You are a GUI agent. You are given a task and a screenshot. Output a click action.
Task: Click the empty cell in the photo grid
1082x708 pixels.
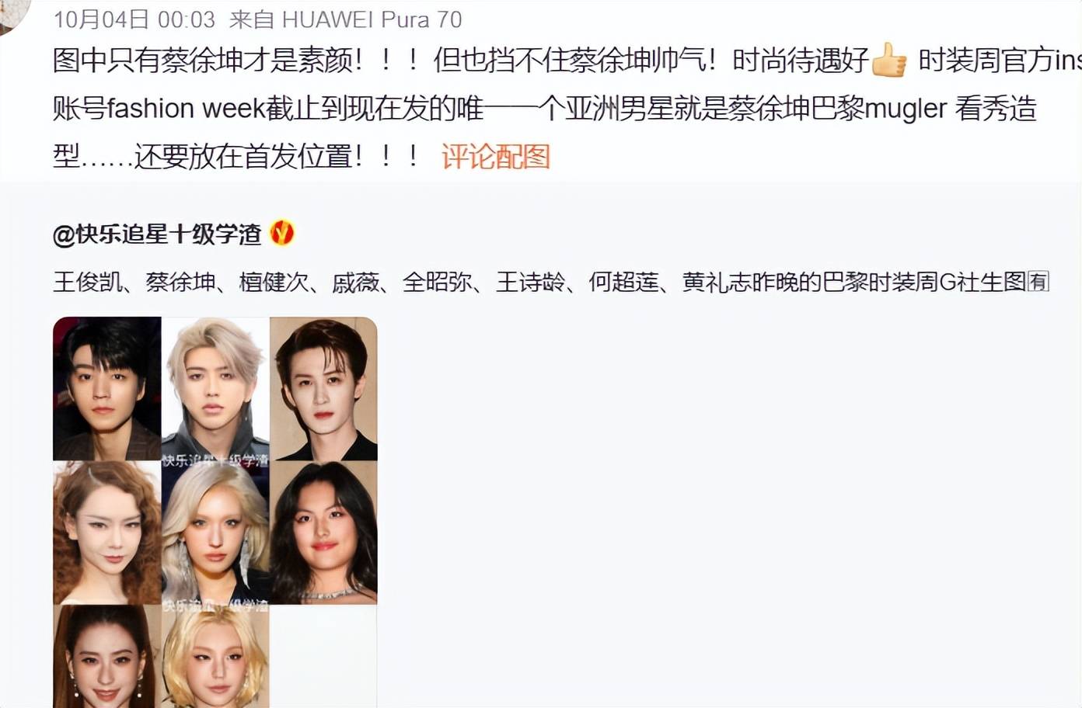(323, 656)
